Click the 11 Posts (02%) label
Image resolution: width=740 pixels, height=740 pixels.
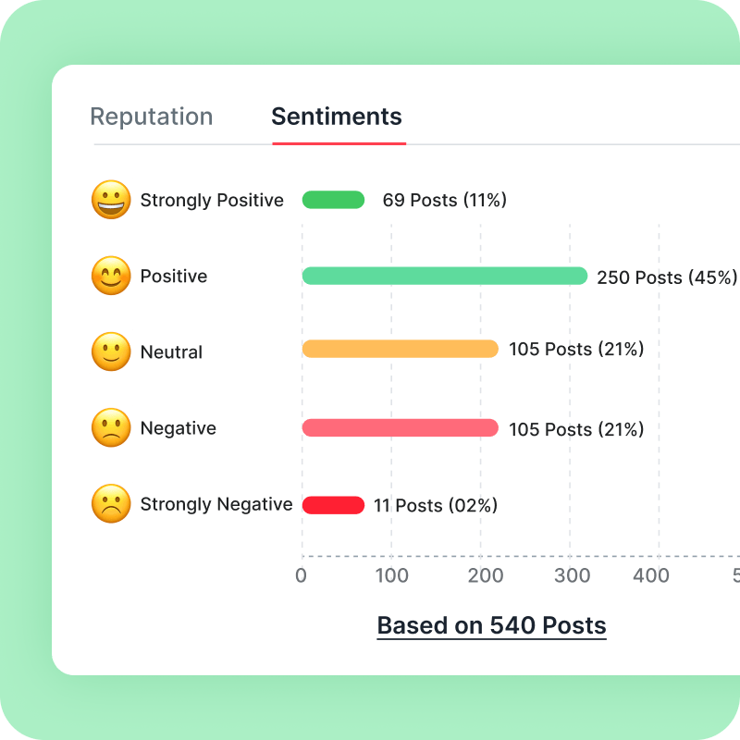[436, 505]
